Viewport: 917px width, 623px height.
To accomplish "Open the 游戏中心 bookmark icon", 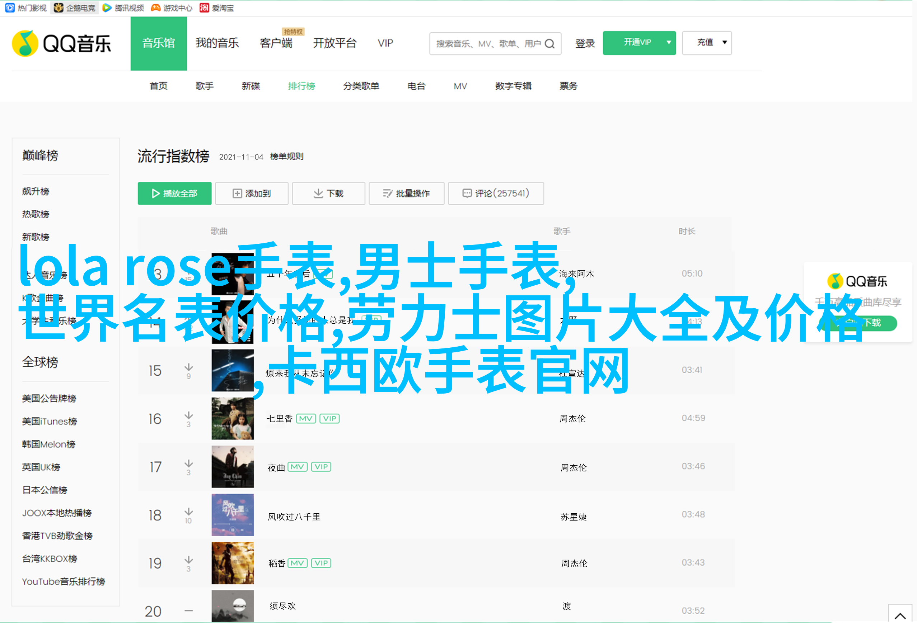I will [156, 8].
